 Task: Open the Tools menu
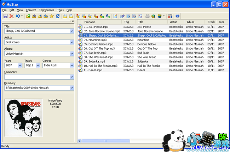(60, 10)
